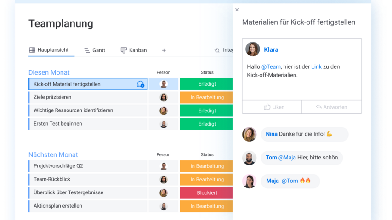
Task: Click Klara's avatar in the update post
Action: 253,49
